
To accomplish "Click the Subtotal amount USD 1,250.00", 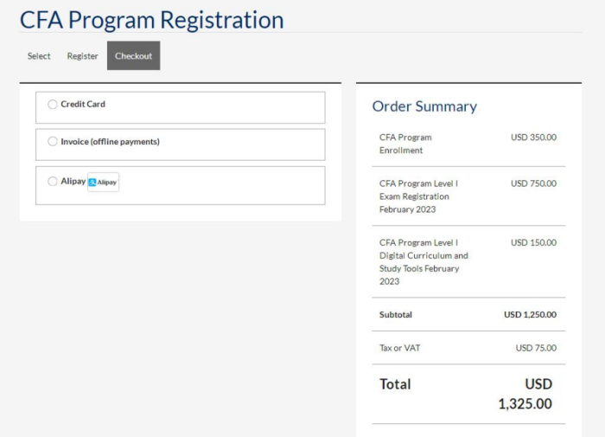I will tap(530, 315).
